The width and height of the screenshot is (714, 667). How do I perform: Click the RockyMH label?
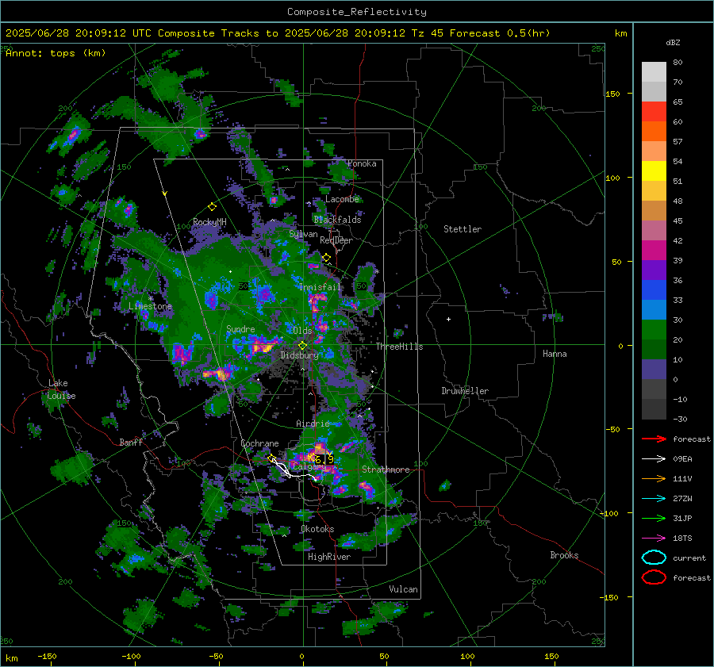tap(209, 222)
